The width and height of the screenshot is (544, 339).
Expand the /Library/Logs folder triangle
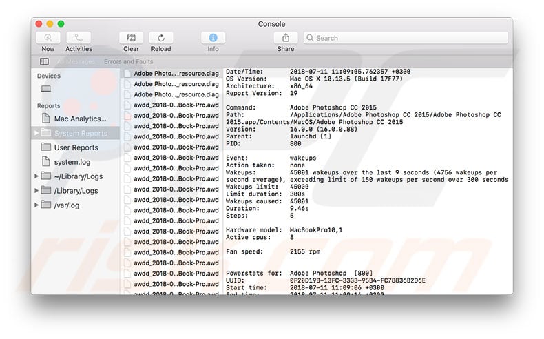click(x=36, y=191)
